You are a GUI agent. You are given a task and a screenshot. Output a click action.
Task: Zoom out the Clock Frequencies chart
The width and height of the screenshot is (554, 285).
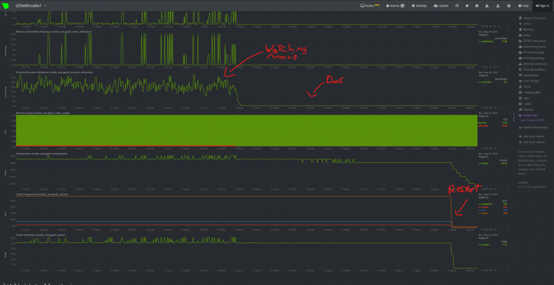[499, 229]
